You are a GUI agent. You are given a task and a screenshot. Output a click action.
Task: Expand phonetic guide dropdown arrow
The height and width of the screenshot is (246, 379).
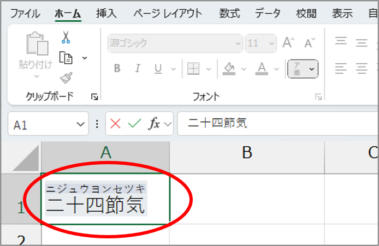[x=312, y=69]
